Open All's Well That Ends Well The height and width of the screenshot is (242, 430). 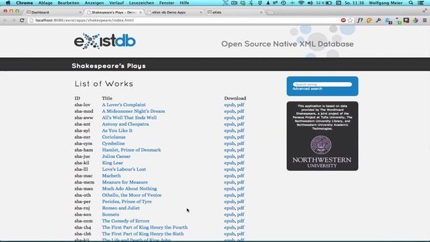129,118
